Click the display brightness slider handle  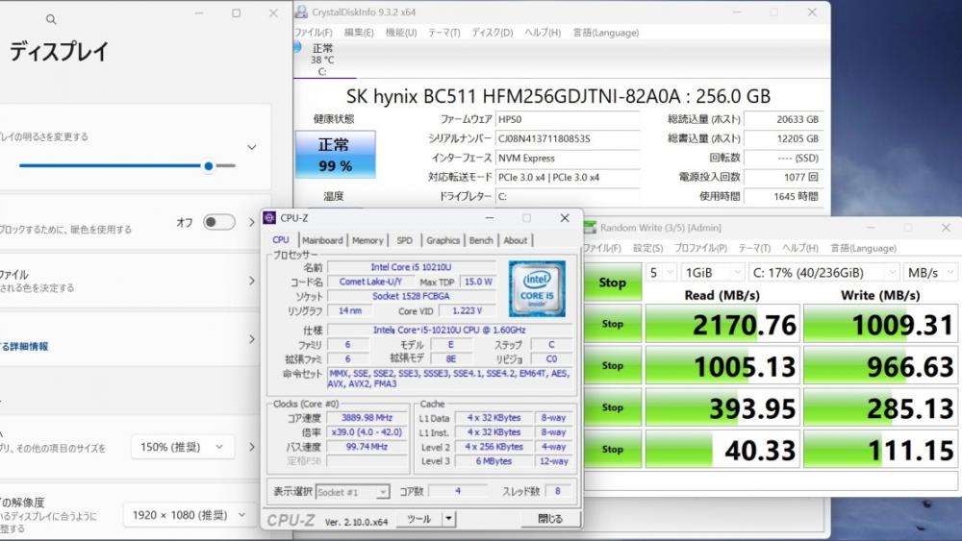208,165
